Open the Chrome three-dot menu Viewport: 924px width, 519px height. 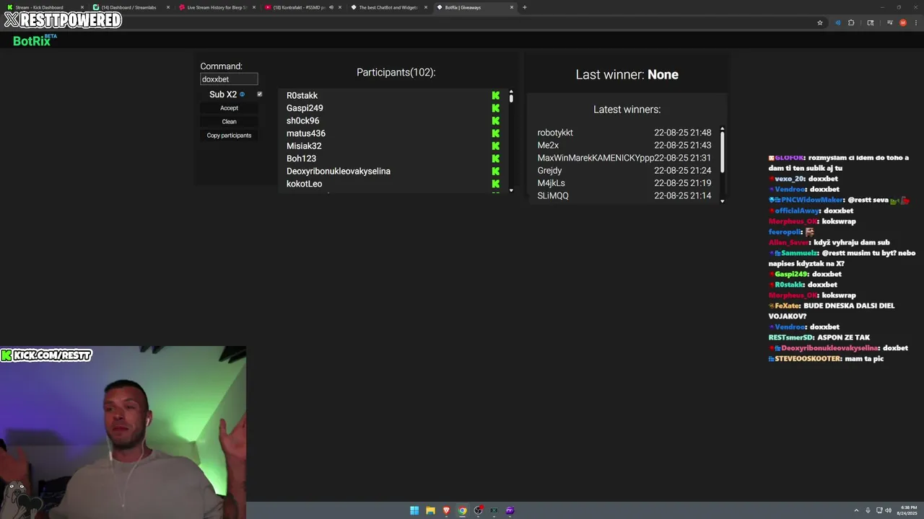click(915, 22)
